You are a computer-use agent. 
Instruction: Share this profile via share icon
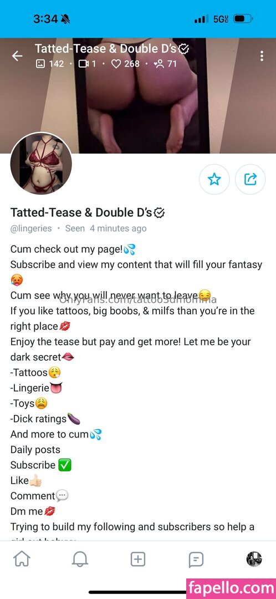[x=250, y=179]
